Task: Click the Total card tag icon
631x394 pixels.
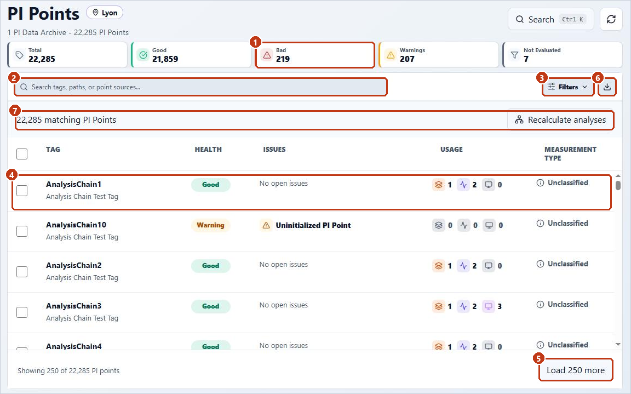Action: pyautogui.click(x=19, y=55)
